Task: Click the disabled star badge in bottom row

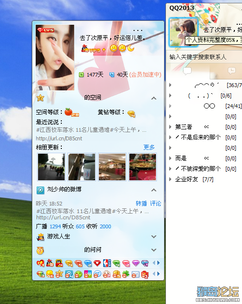Action: tap(59, 274)
